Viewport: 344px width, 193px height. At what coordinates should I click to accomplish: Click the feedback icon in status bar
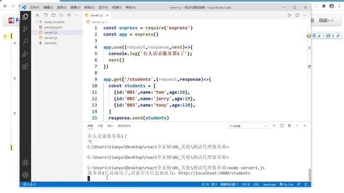pos(299,184)
